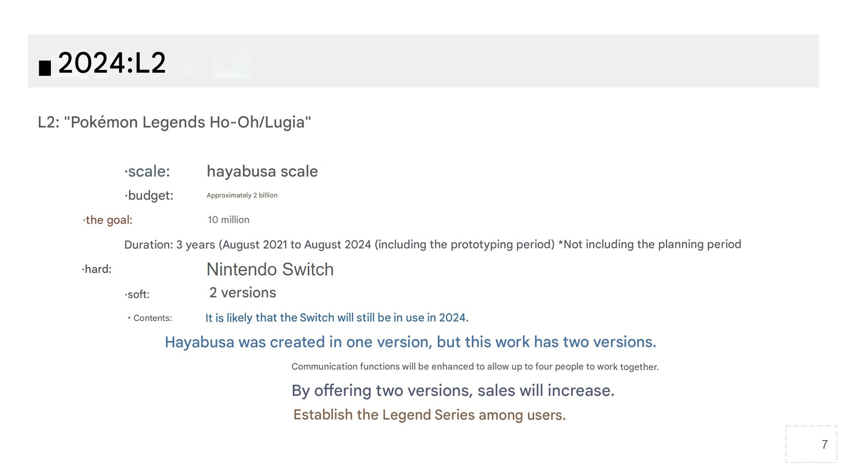Click 'the goal:' label in brown
The image size is (848, 469).
108,220
